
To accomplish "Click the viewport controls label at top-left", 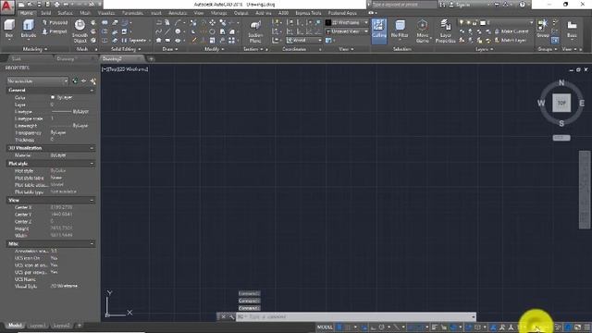I will pos(126,69).
